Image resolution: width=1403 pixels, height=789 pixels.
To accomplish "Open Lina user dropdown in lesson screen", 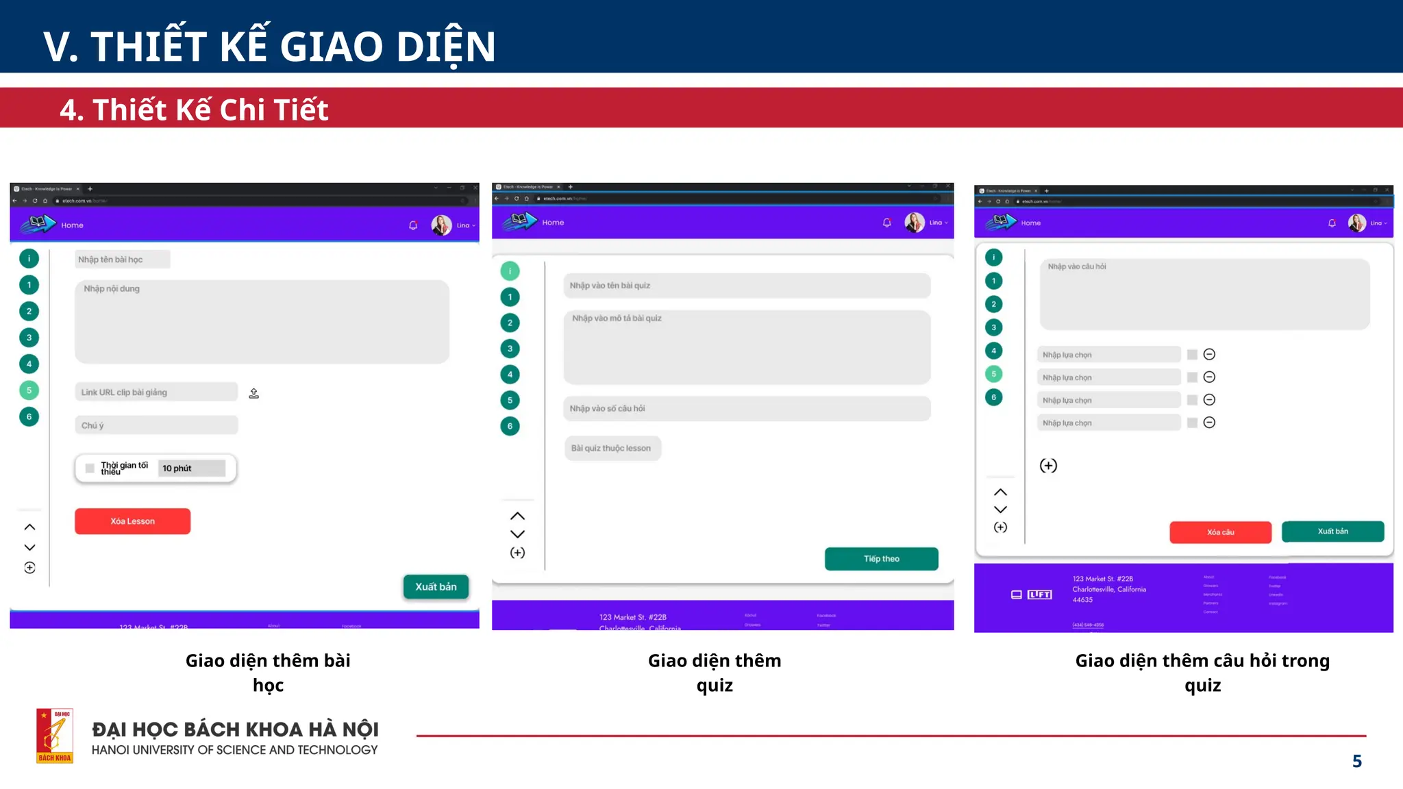I will coord(466,225).
